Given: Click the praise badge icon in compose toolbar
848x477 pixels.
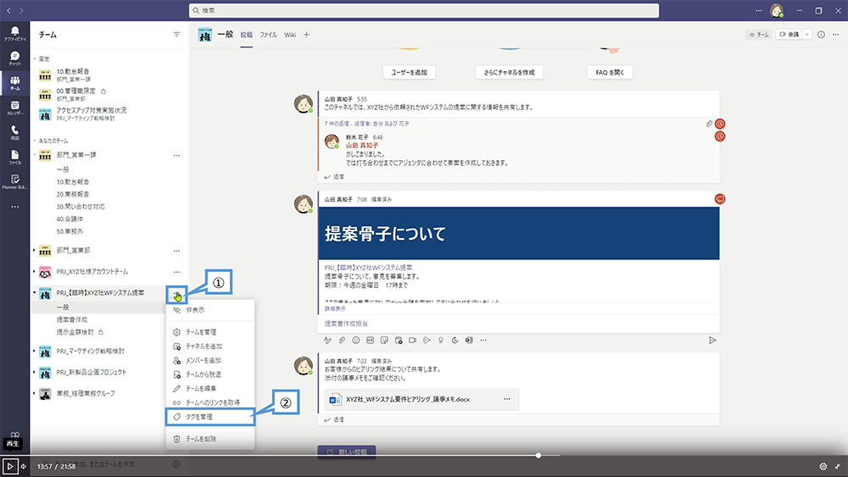Looking at the screenshot, I should click(x=441, y=341).
